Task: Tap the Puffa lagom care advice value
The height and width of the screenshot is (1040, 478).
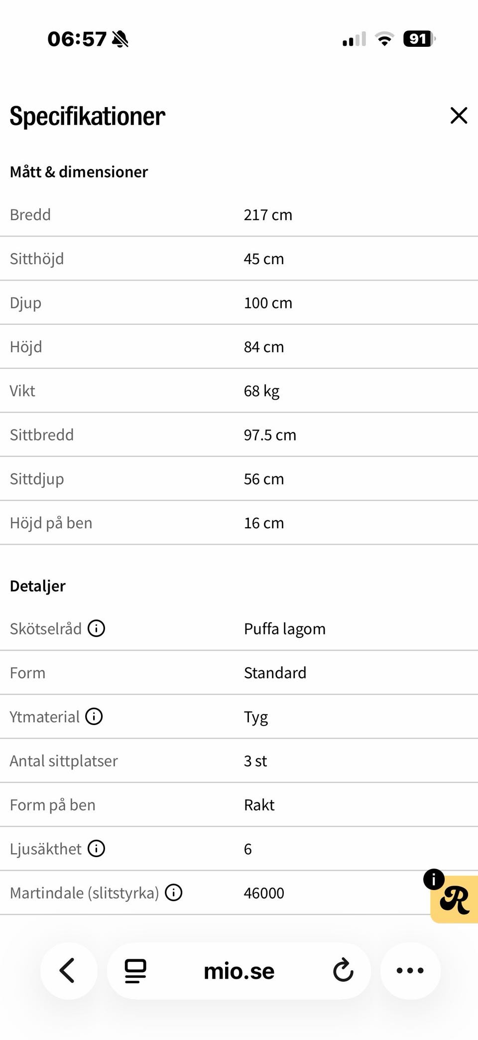Action: click(x=285, y=629)
